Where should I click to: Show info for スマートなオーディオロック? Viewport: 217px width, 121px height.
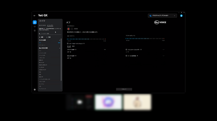click(x=84, y=43)
